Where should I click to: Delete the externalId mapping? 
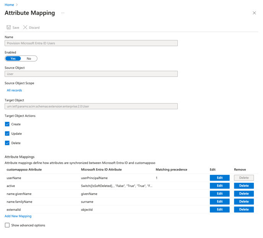coord(244,209)
